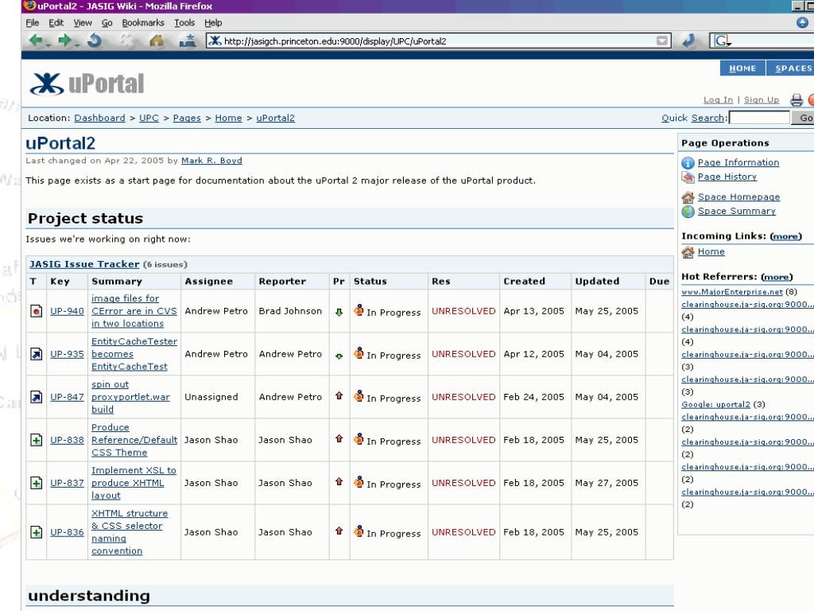Click the In Progress status icon for UP-847

pos(359,396)
